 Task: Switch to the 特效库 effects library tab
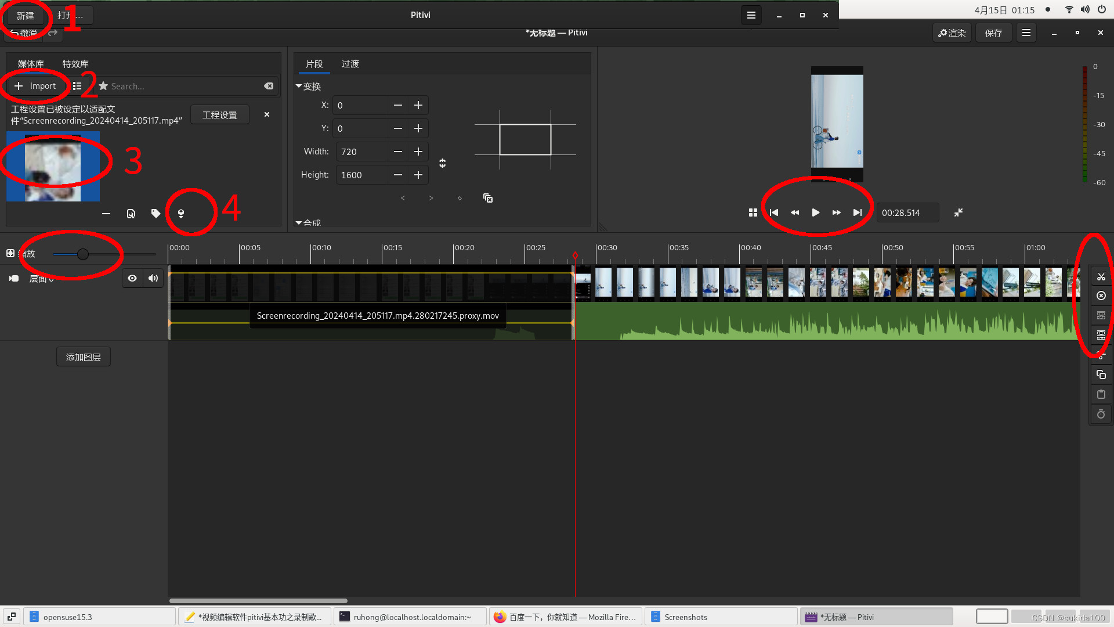[75, 64]
